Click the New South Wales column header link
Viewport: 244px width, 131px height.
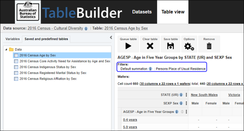point(204,95)
